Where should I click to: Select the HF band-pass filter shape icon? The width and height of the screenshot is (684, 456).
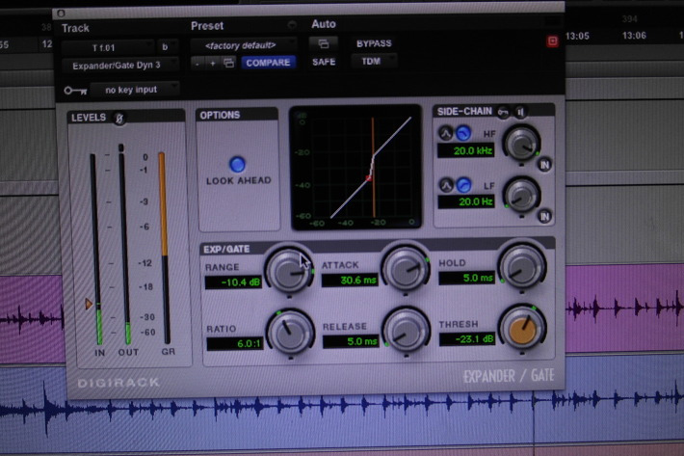pos(445,133)
